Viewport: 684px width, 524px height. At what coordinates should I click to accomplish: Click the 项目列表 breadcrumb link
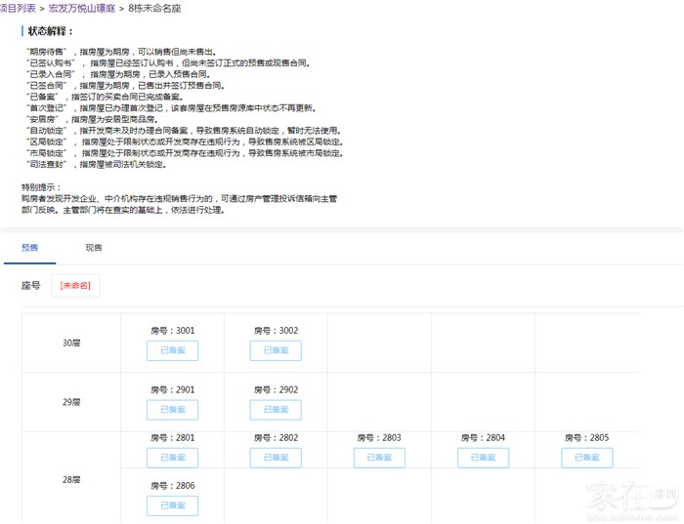tap(18, 8)
